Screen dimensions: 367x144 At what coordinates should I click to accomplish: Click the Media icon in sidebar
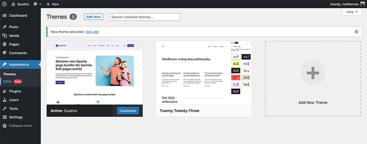coord(5,36)
